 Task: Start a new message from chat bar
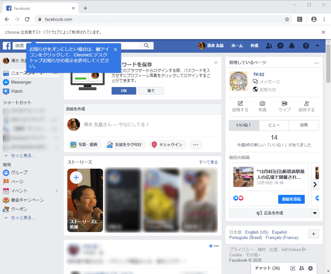click(x=293, y=268)
